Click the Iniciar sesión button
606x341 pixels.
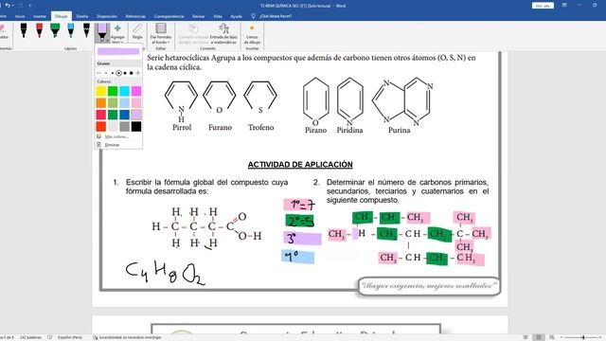coord(543,6)
